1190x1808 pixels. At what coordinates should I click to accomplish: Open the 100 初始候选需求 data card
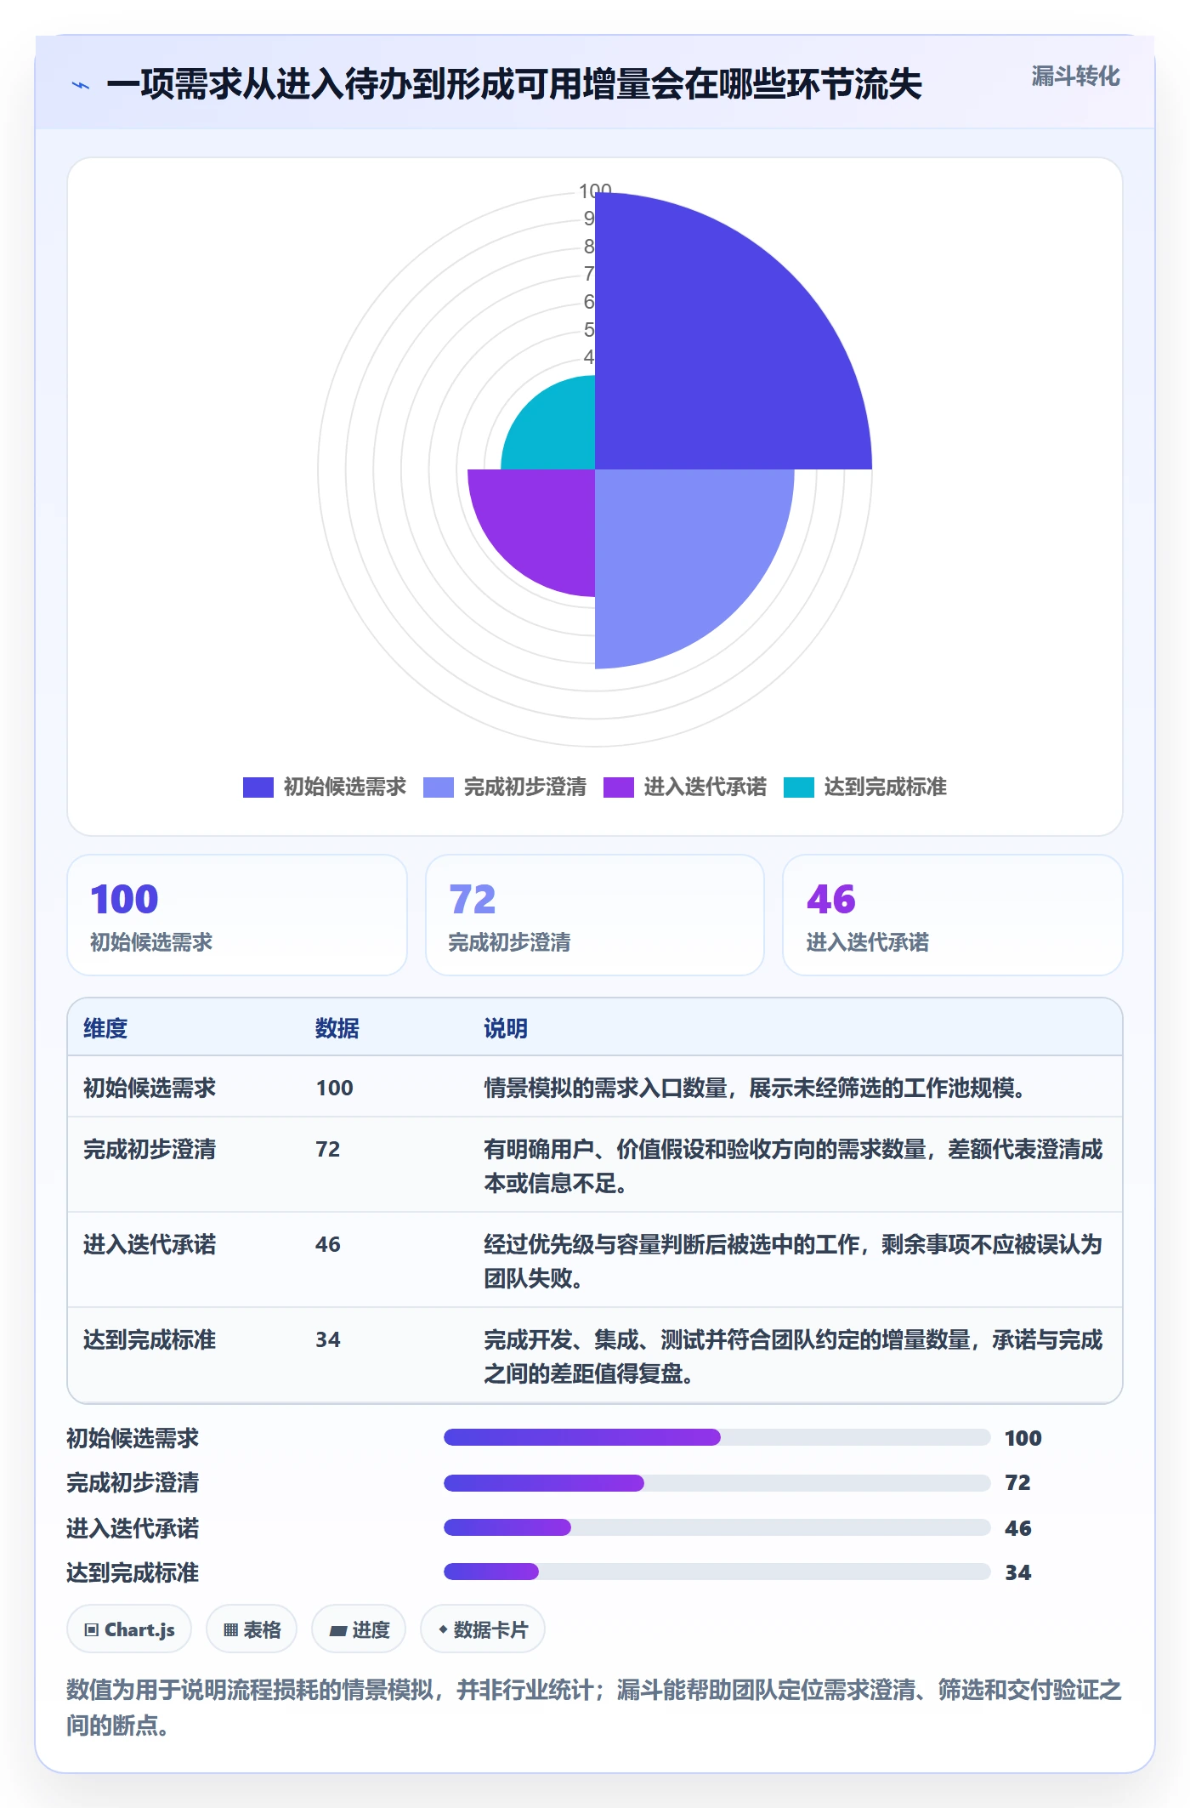coord(237,915)
